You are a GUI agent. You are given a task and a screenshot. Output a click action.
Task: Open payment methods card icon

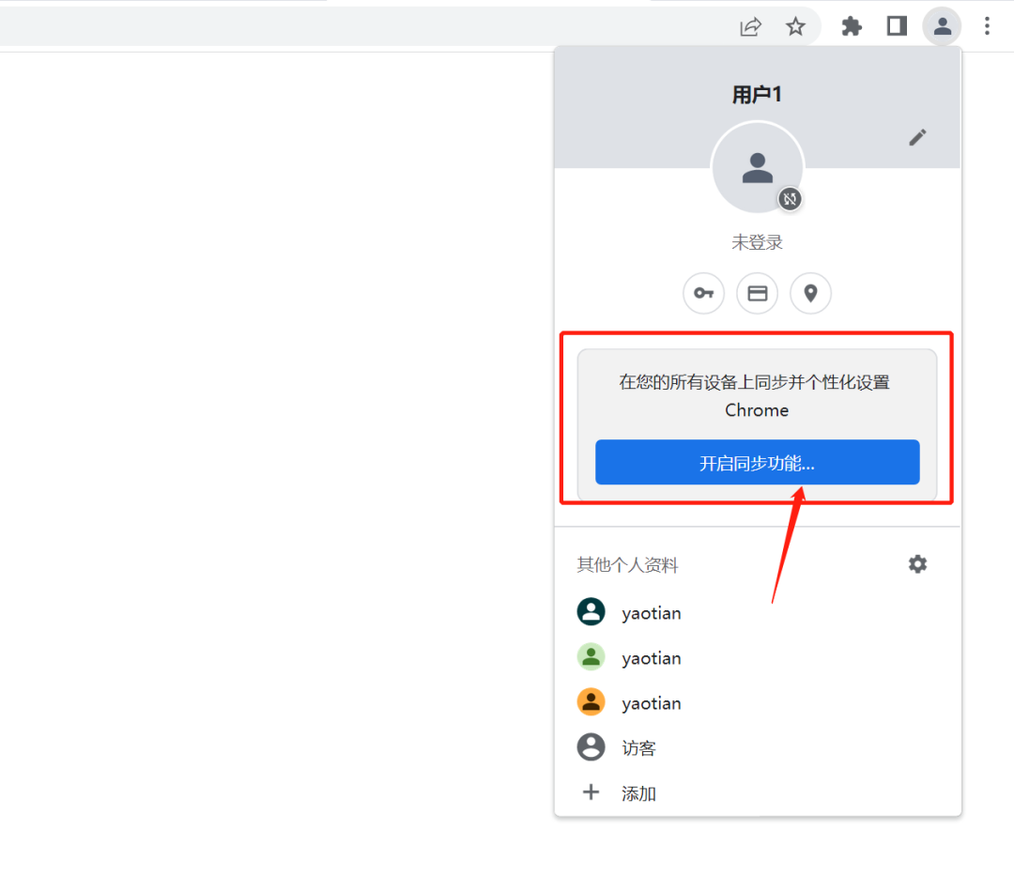[x=758, y=294]
